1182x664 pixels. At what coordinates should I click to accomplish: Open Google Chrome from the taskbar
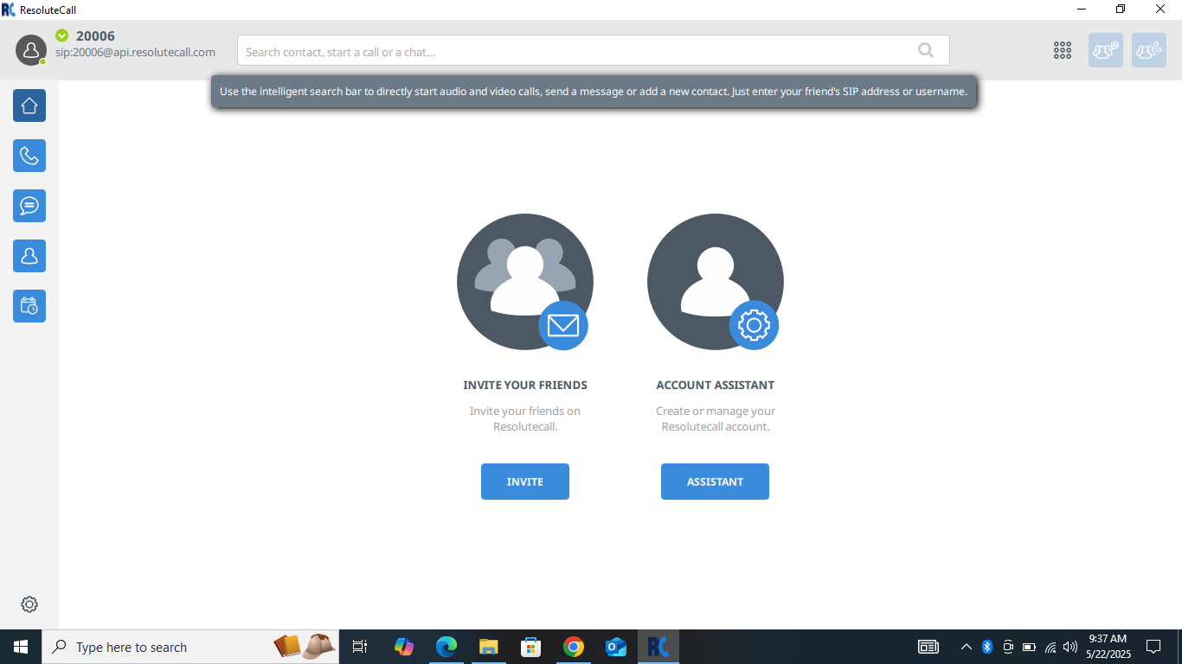point(573,647)
